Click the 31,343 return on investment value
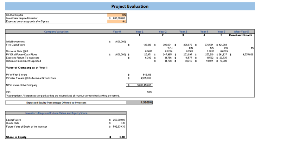Screen dimensions: 299x142 click(x=189, y=61)
